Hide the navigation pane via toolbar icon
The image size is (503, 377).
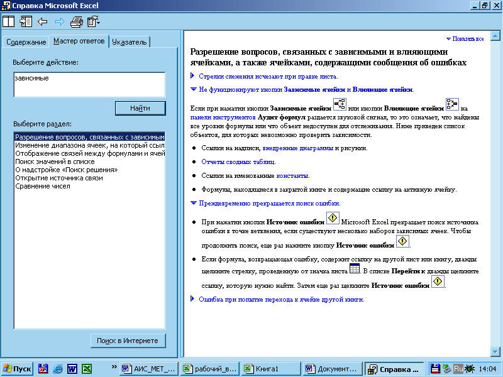pos(26,22)
